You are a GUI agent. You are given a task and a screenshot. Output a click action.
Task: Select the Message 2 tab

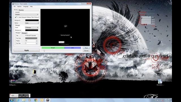(24, 33)
